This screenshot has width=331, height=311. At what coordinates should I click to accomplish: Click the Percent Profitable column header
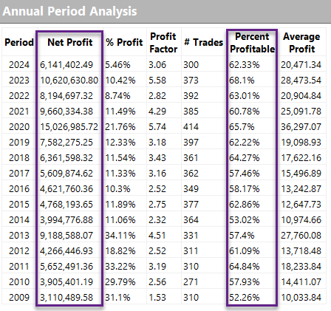[x=252, y=43]
